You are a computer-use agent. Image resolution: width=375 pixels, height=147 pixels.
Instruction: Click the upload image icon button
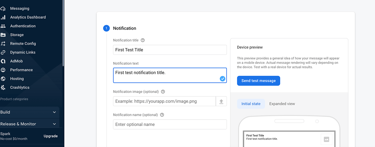[x=221, y=101]
